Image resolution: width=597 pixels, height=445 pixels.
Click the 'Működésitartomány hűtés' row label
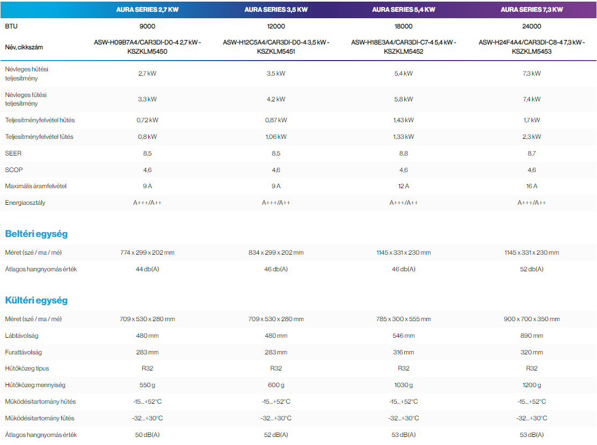[x=40, y=402]
